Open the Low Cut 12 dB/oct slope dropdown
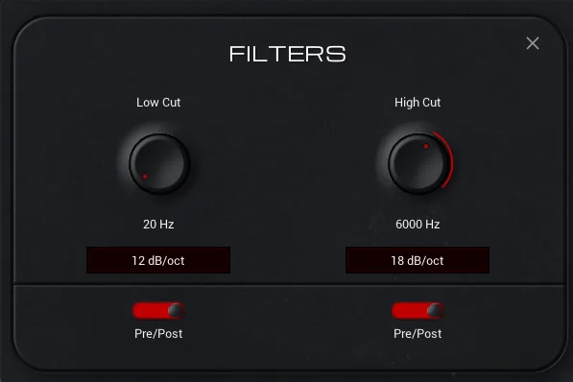573x382 pixels. [x=158, y=260]
